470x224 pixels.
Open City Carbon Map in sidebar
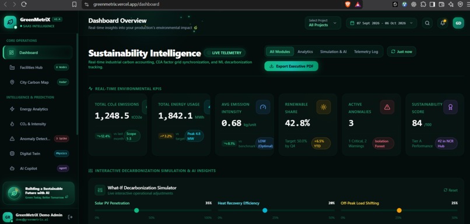point(37,82)
